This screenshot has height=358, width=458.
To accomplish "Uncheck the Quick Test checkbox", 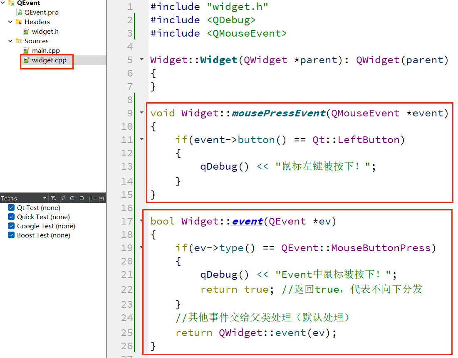I will click(x=11, y=217).
